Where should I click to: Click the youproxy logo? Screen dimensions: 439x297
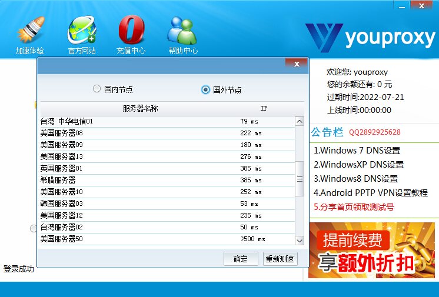click(x=370, y=38)
